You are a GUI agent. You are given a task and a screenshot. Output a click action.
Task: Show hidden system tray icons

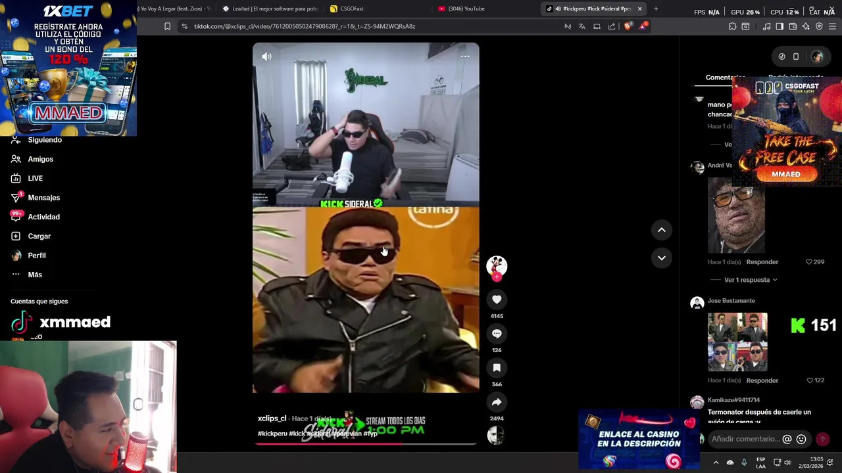point(716,462)
